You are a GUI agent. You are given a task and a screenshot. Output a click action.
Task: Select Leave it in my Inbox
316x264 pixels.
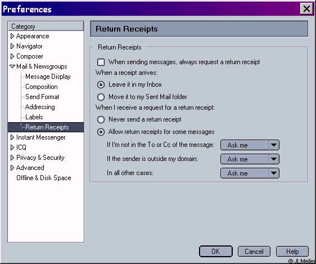101,84
